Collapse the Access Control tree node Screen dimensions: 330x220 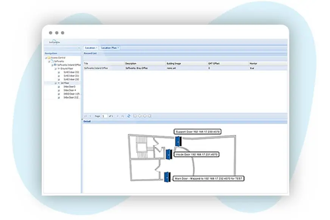coord(46,58)
